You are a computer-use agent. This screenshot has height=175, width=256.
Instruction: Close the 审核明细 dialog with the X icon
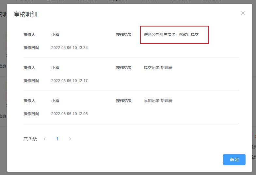click(x=243, y=13)
